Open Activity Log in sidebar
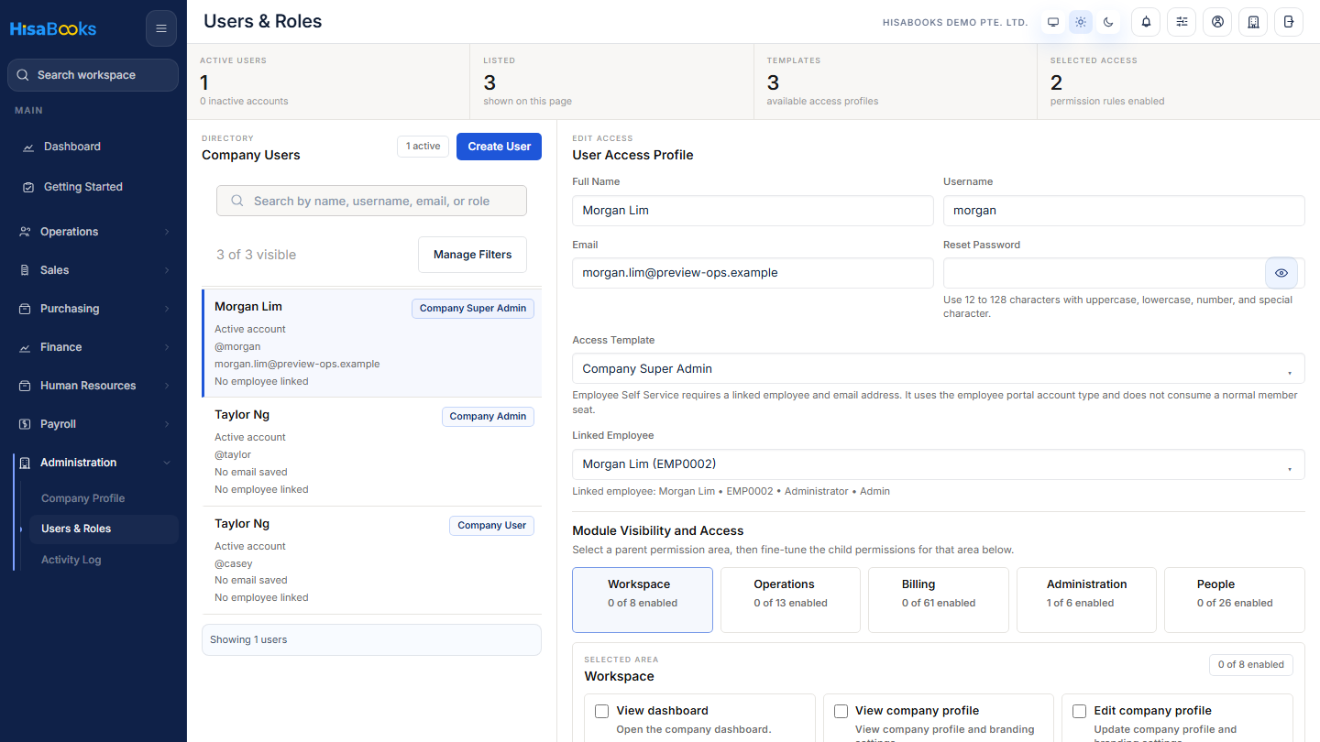Viewport: 1320px width, 742px height. (x=104, y=560)
